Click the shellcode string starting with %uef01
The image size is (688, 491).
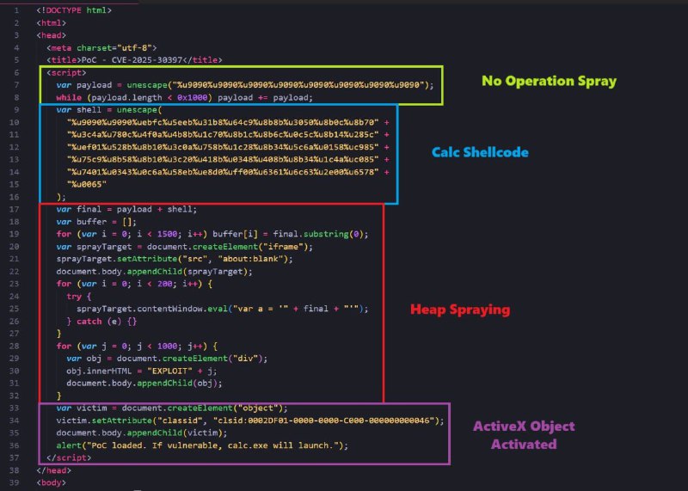click(223, 147)
